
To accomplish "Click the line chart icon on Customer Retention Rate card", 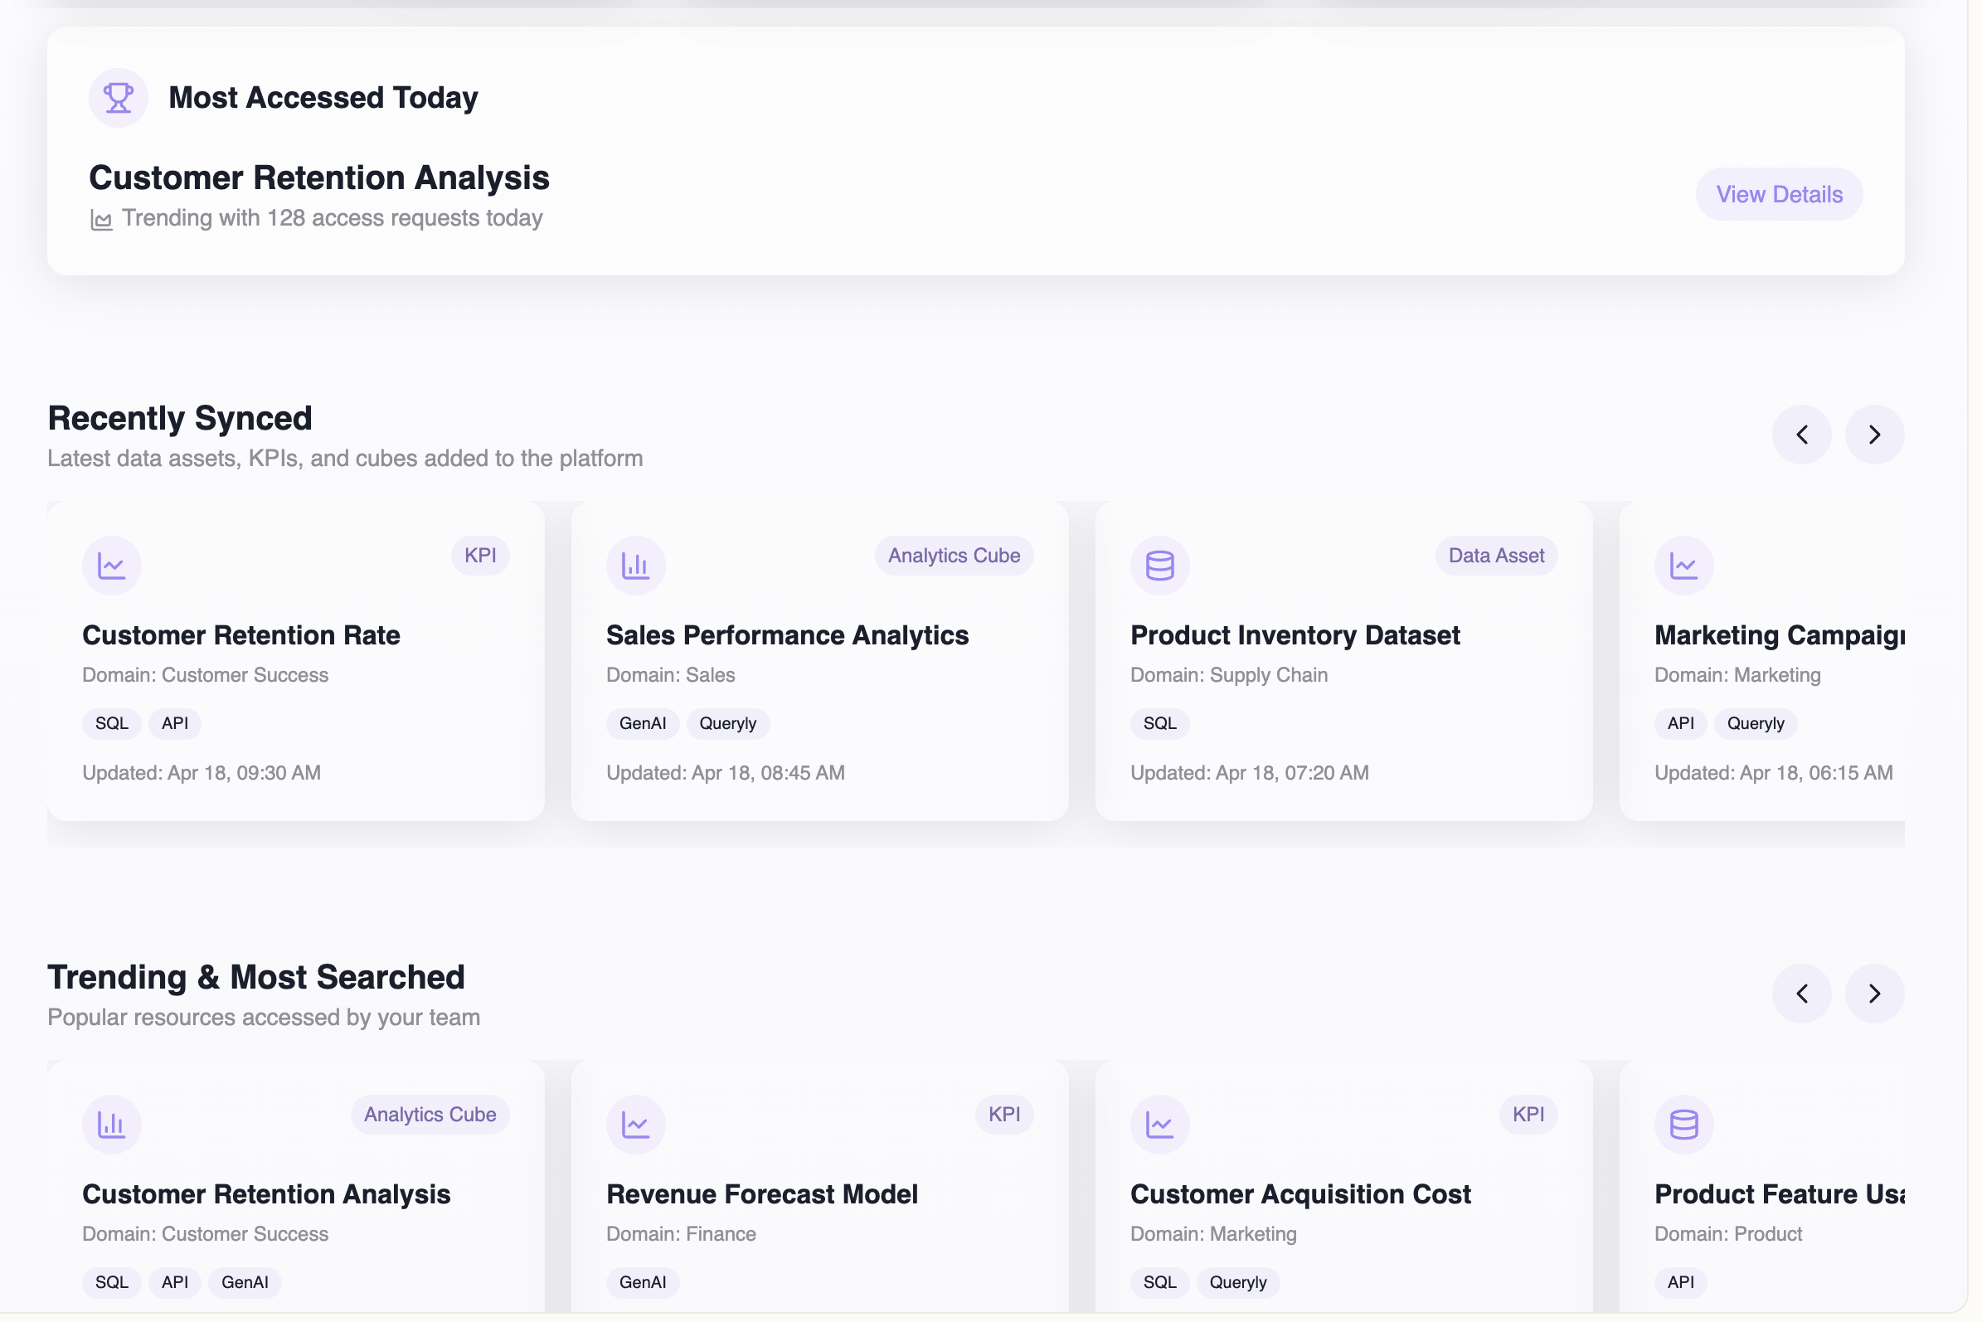I will point(111,566).
